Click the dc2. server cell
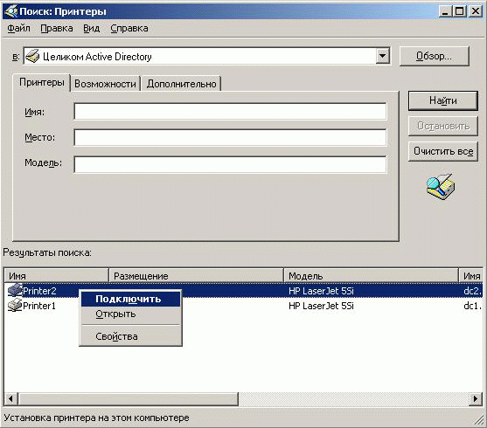The image size is (487, 428). click(x=472, y=291)
